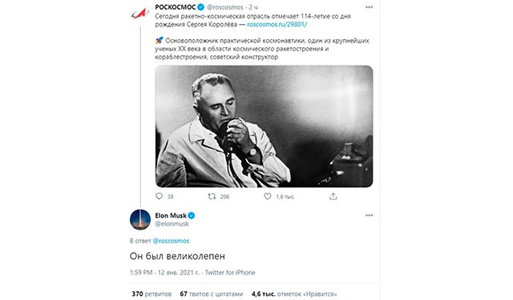View the 370 retweets list
The width and height of the screenshot is (513, 300).
coord(151,294)
